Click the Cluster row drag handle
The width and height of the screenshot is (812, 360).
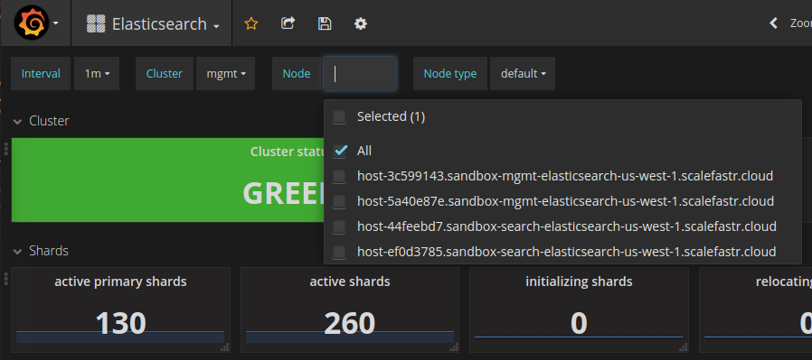(x=6, y=149)
